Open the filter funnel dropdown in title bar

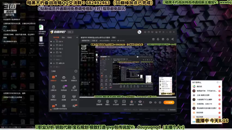click(x=160, y=32)
